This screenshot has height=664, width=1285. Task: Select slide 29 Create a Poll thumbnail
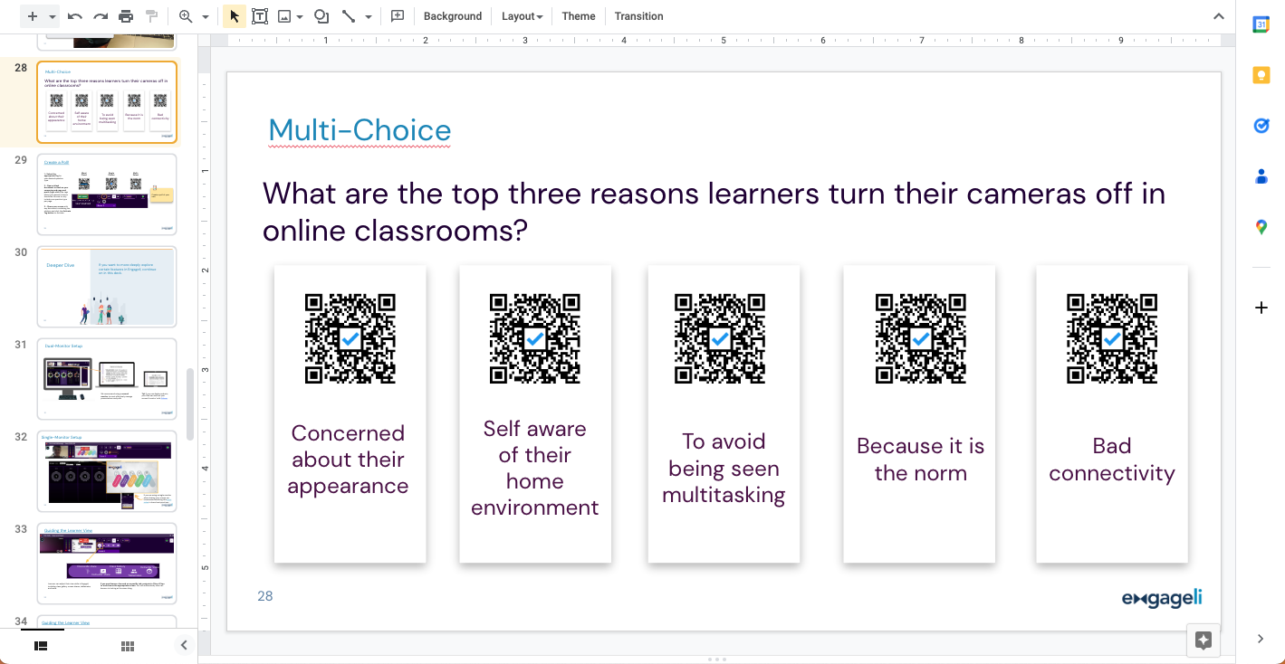(x=107, y=194)
